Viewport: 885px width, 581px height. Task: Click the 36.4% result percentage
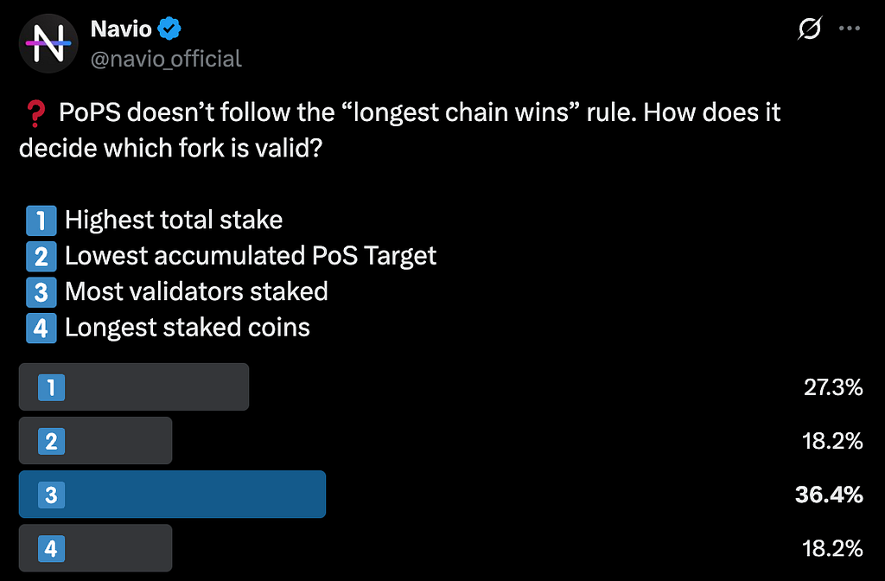[829, 495]
